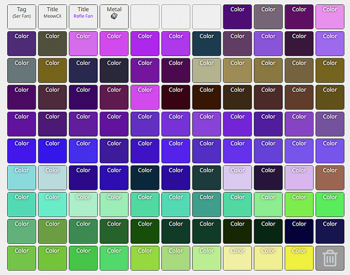The image size is (350, 275).
Task: Click the dark purple Color swatch below Tag
Action: tap(21, 44)
